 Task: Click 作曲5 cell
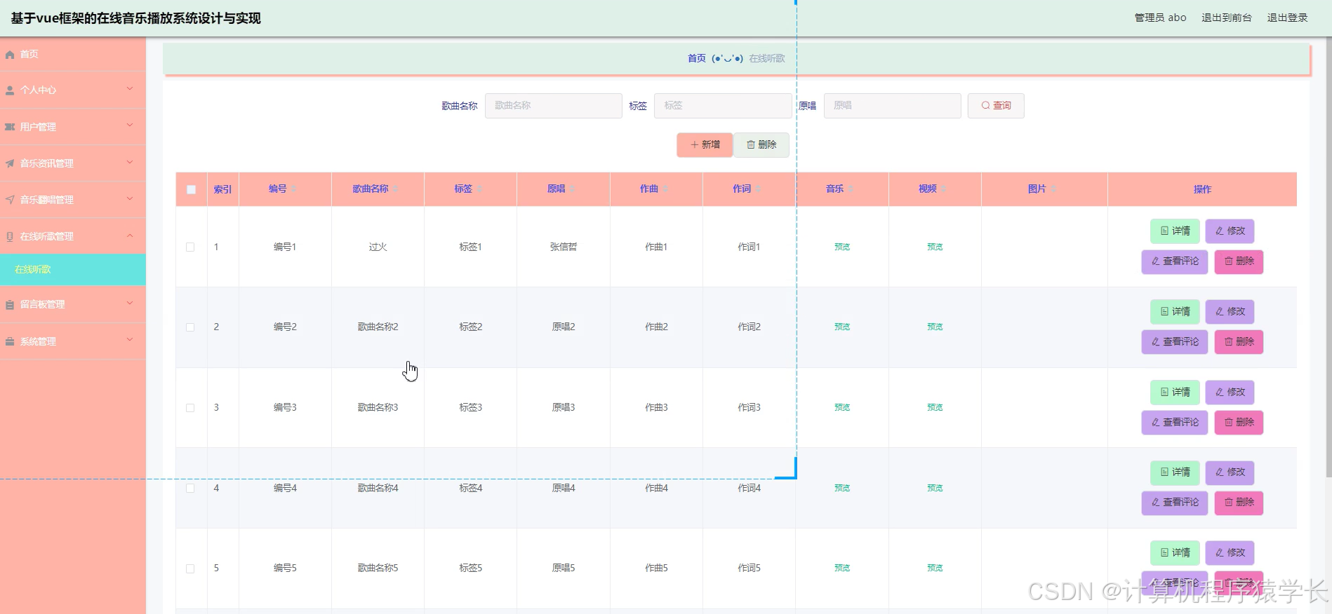pos(656,568)
